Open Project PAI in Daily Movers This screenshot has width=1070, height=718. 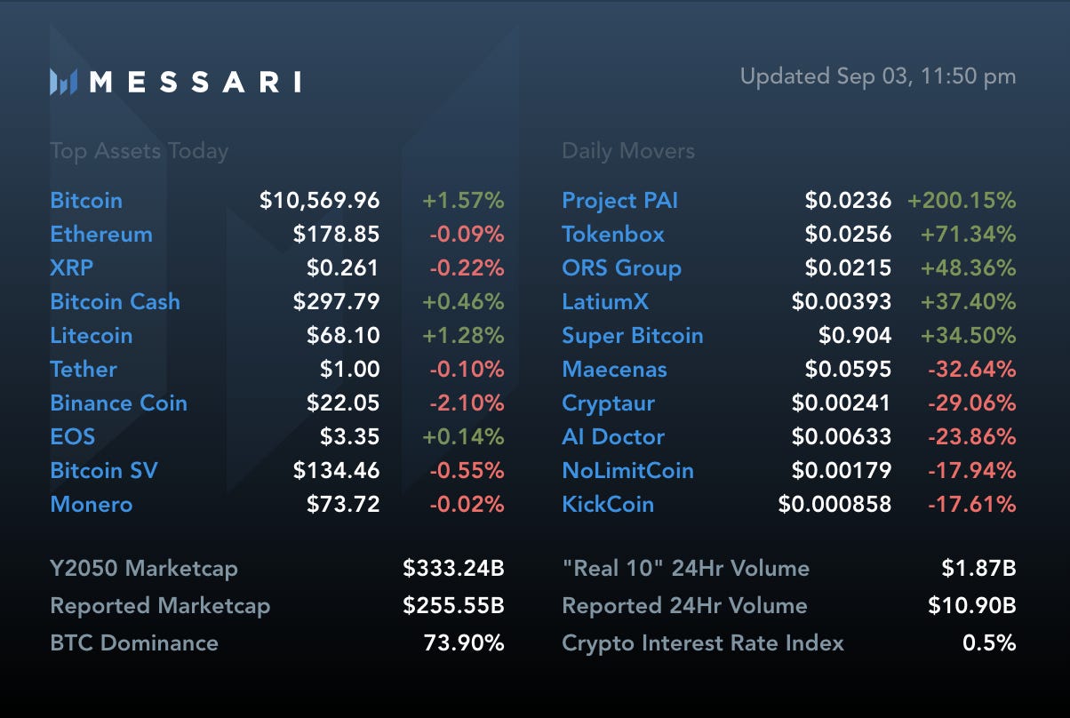619,201
